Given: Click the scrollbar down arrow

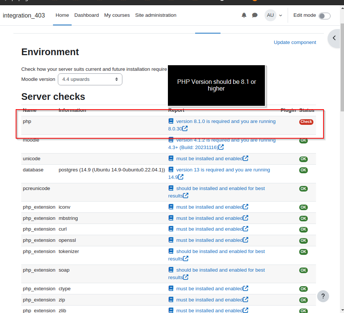Looking at the screenshot, I should tap(342, 310).
